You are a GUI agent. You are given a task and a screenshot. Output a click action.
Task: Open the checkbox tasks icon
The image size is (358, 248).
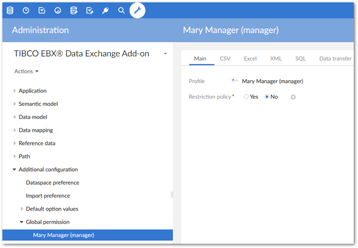click(x=42, y=10)
